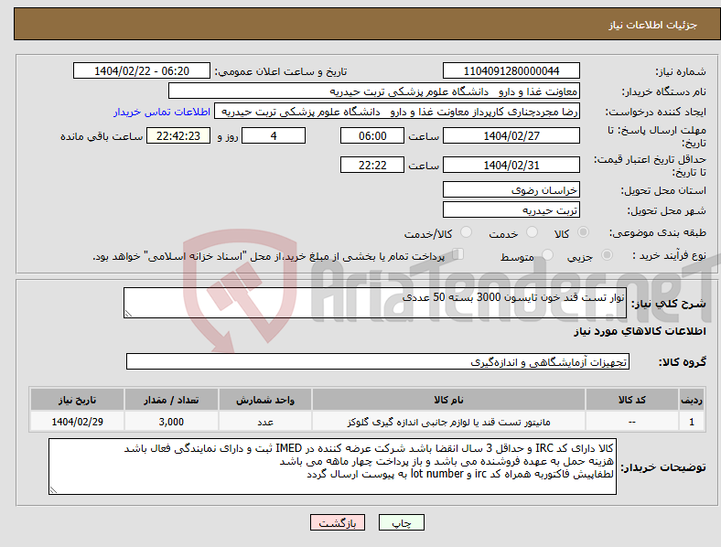Click the request creator field رضا مجردچناری
The height and width of the screenshot is (547, 721).
click(397, 112)
